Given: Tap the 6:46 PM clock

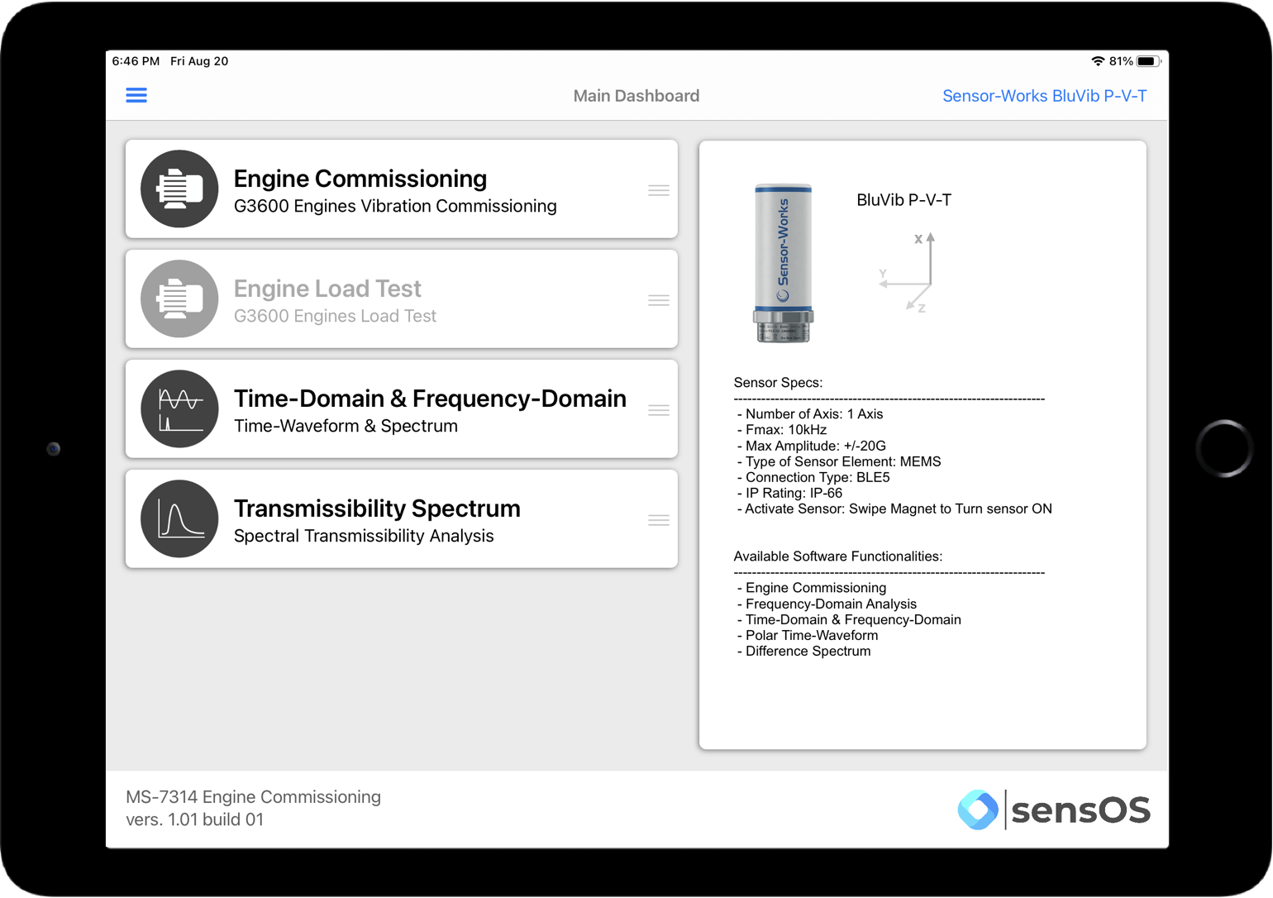Looking at the screenshot, I should [136, 61].
